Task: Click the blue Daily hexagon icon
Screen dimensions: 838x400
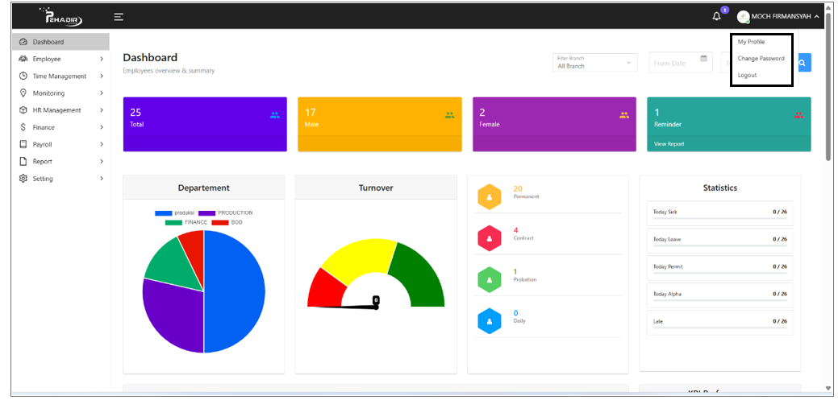Action: click(490, 320)
